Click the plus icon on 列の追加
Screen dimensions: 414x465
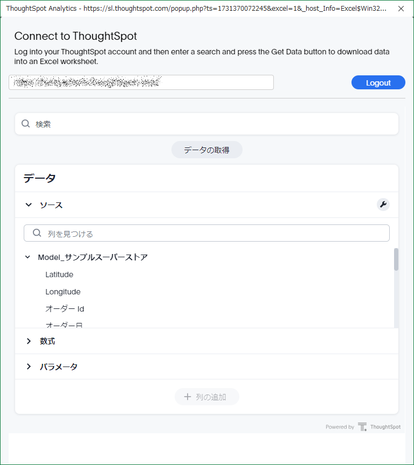click(188, 397)
